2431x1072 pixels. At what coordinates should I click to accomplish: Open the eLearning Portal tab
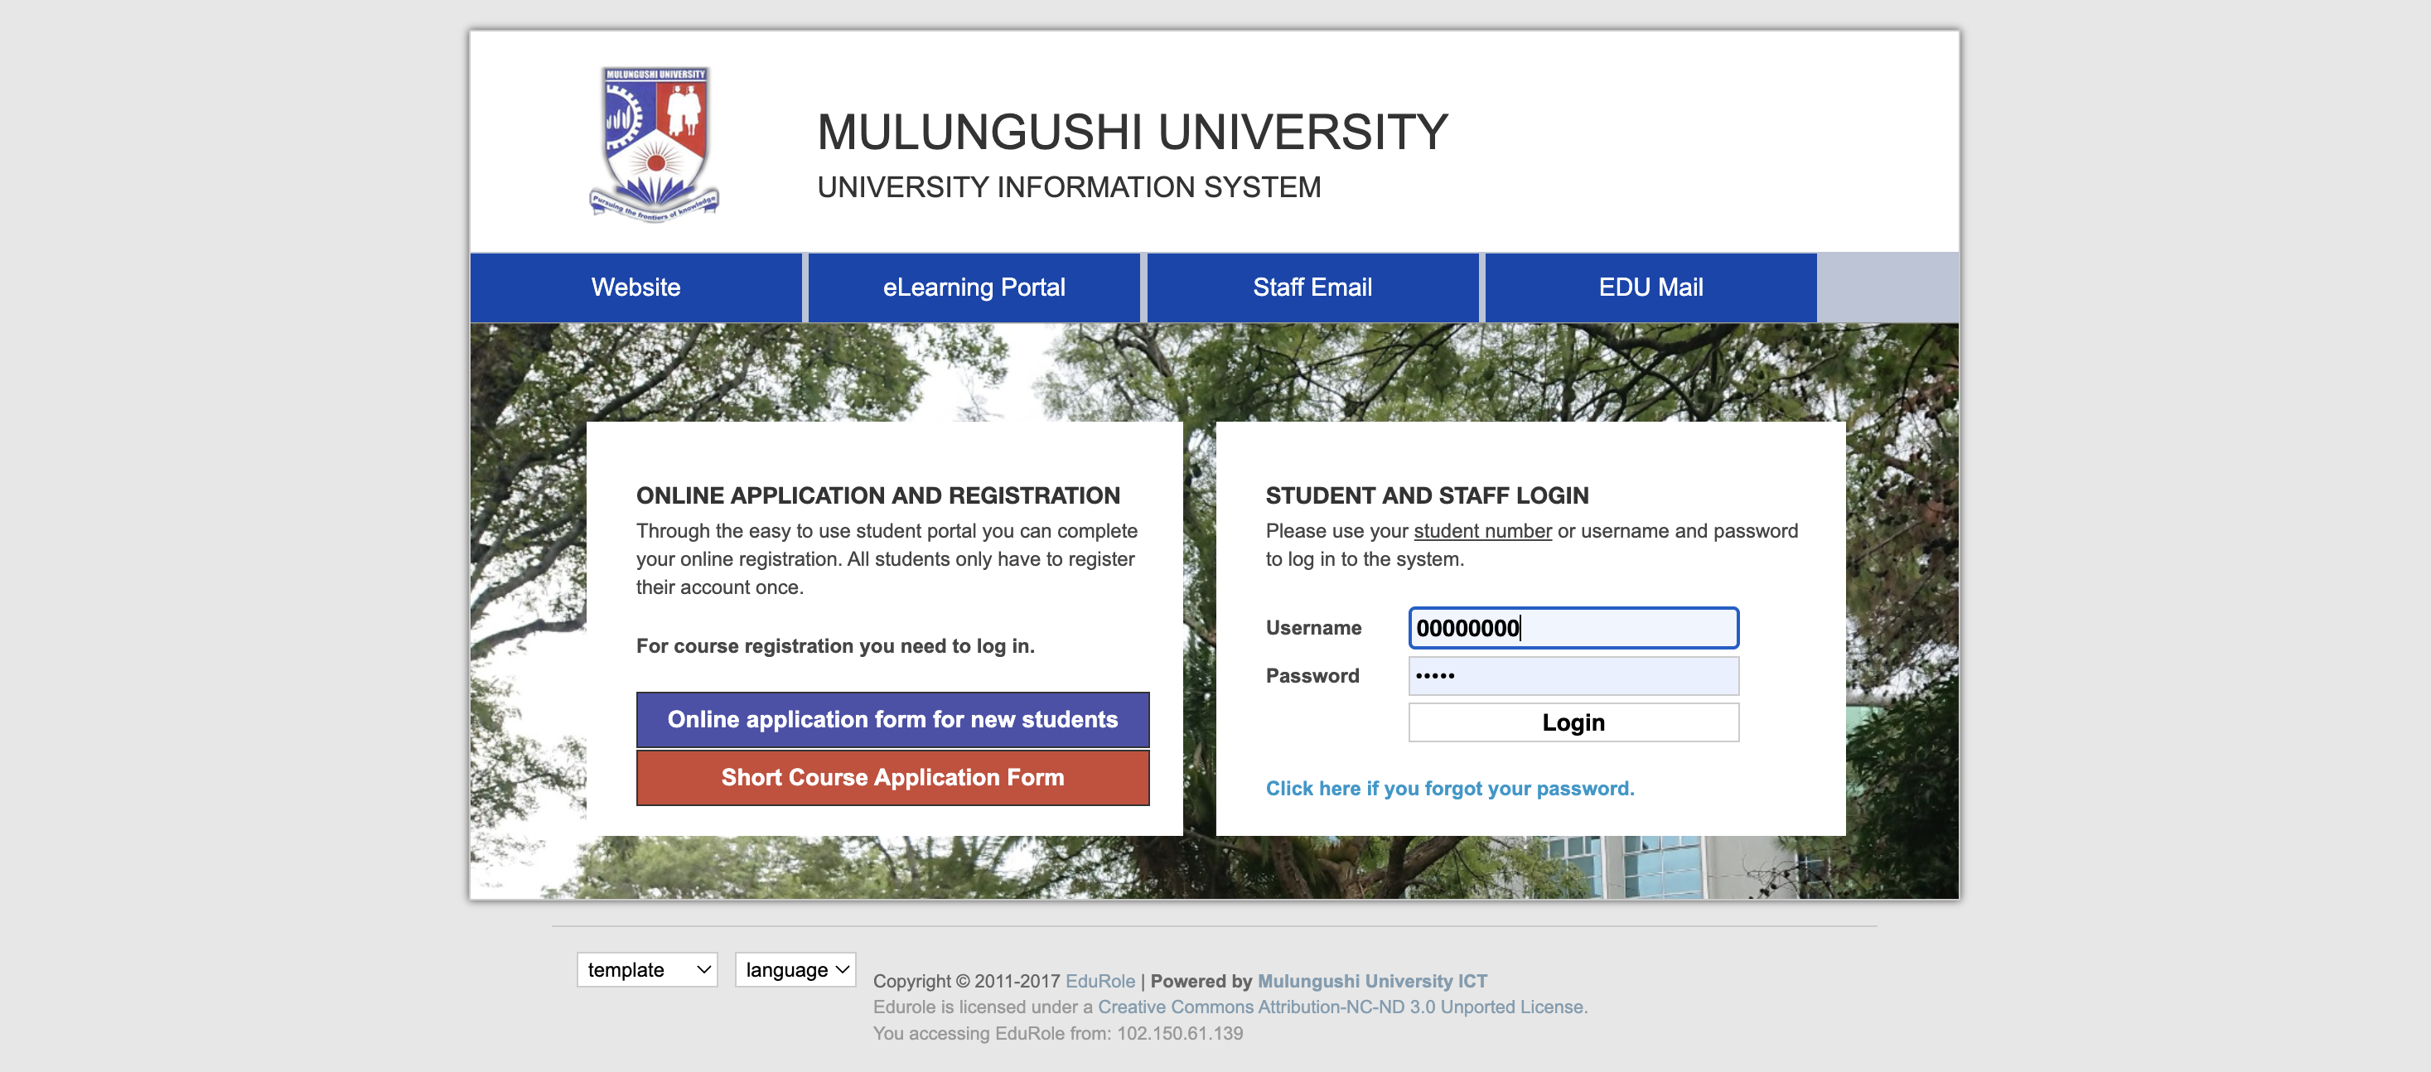coord(973,287)
